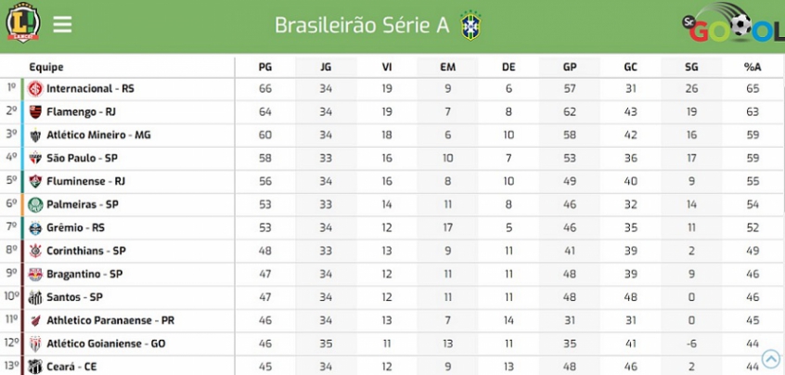Sort by SG column header
Screen dimensions: 785x375
click(691, 67)
